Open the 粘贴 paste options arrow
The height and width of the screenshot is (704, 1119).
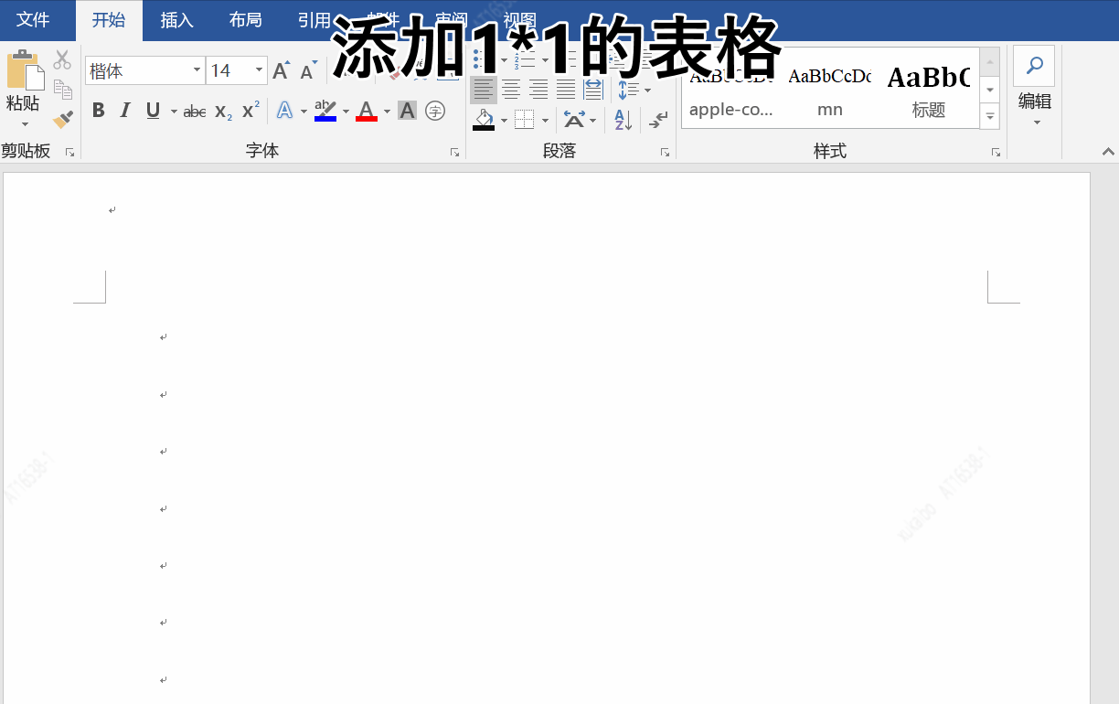25,124
